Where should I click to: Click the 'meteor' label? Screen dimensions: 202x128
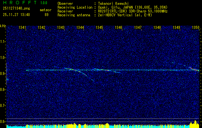[x=46, y=10]
